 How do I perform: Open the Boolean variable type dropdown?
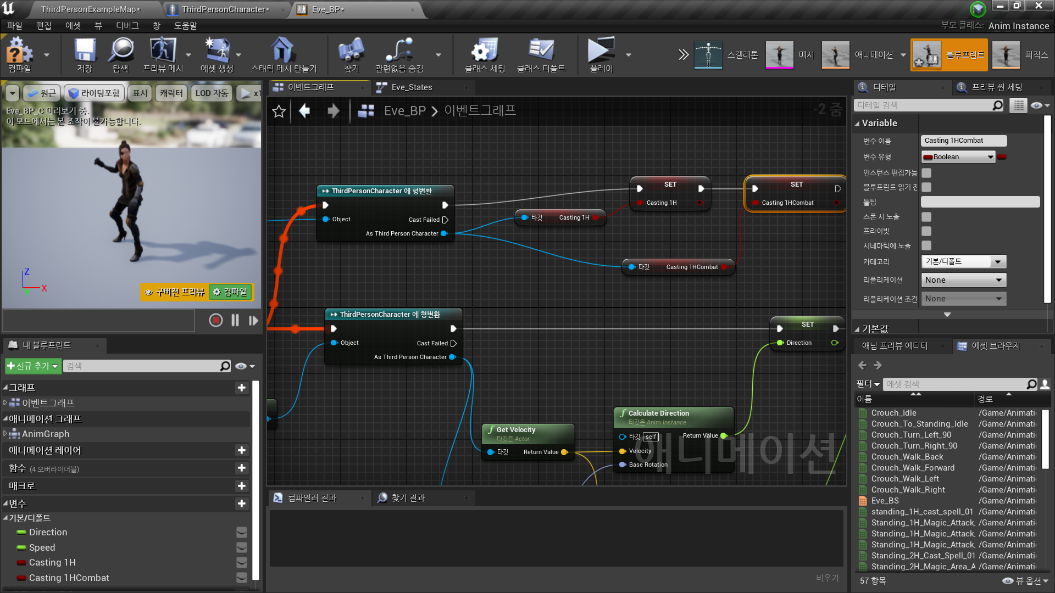click(957, 156)
